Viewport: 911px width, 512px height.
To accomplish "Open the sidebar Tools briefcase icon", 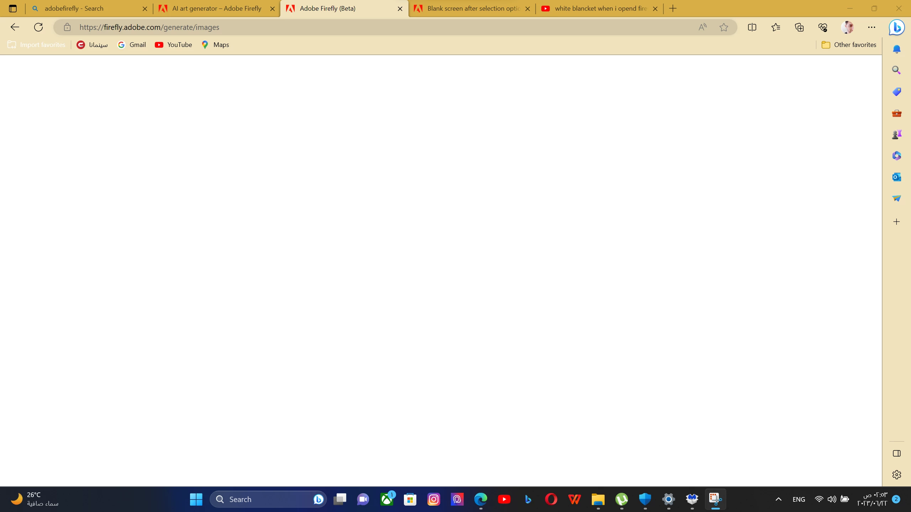I will point(896,113).
